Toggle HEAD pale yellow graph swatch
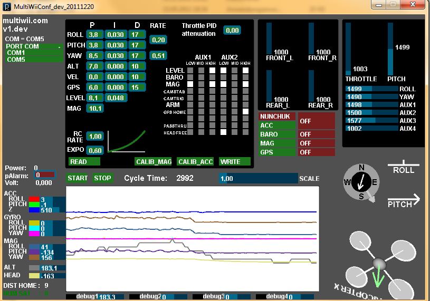The image size is (430, 301). tap(34, 276)
